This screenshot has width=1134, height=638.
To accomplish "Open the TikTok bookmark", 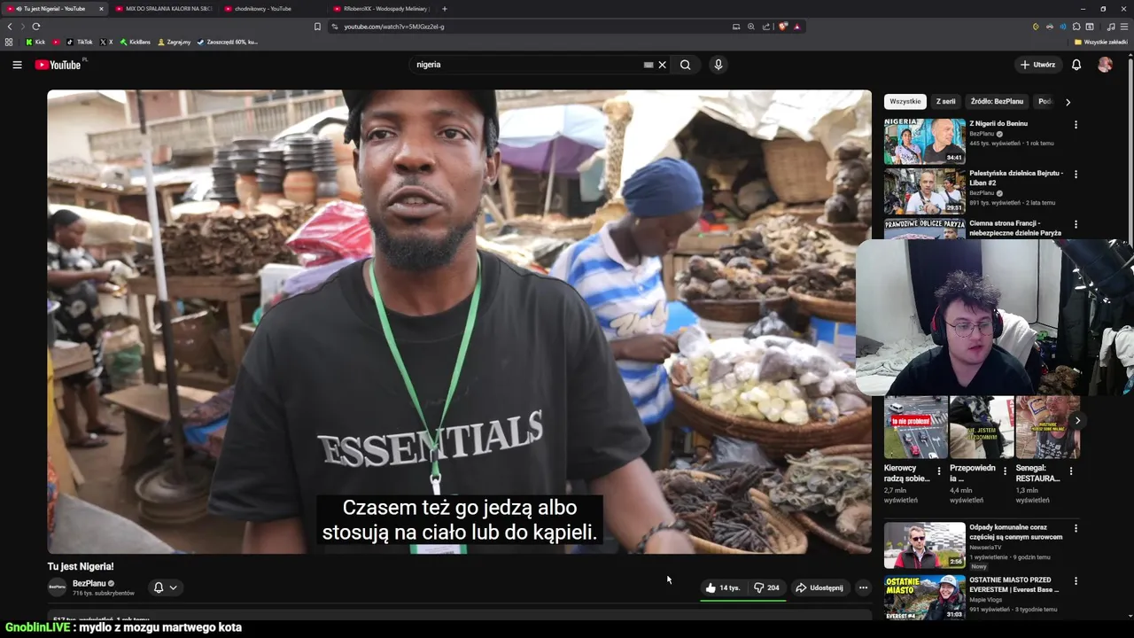I will [79, 42].
